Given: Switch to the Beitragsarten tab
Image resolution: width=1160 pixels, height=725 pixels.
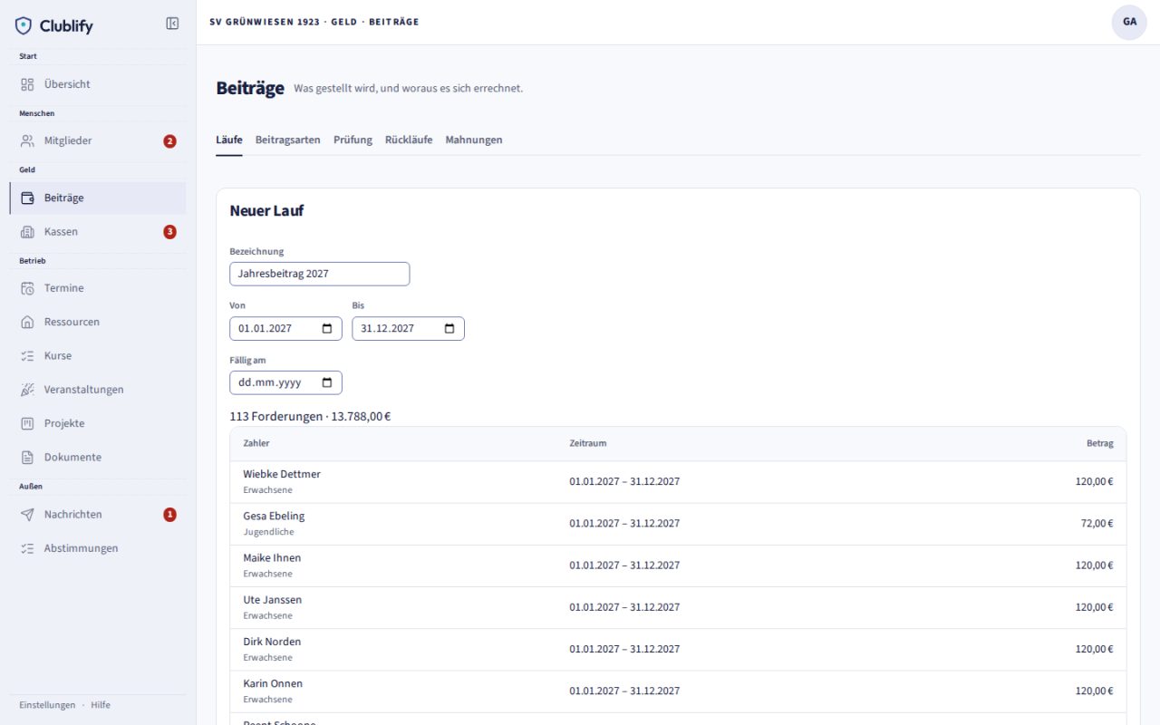Looking at the screenshot, I should tap(288, 140).
